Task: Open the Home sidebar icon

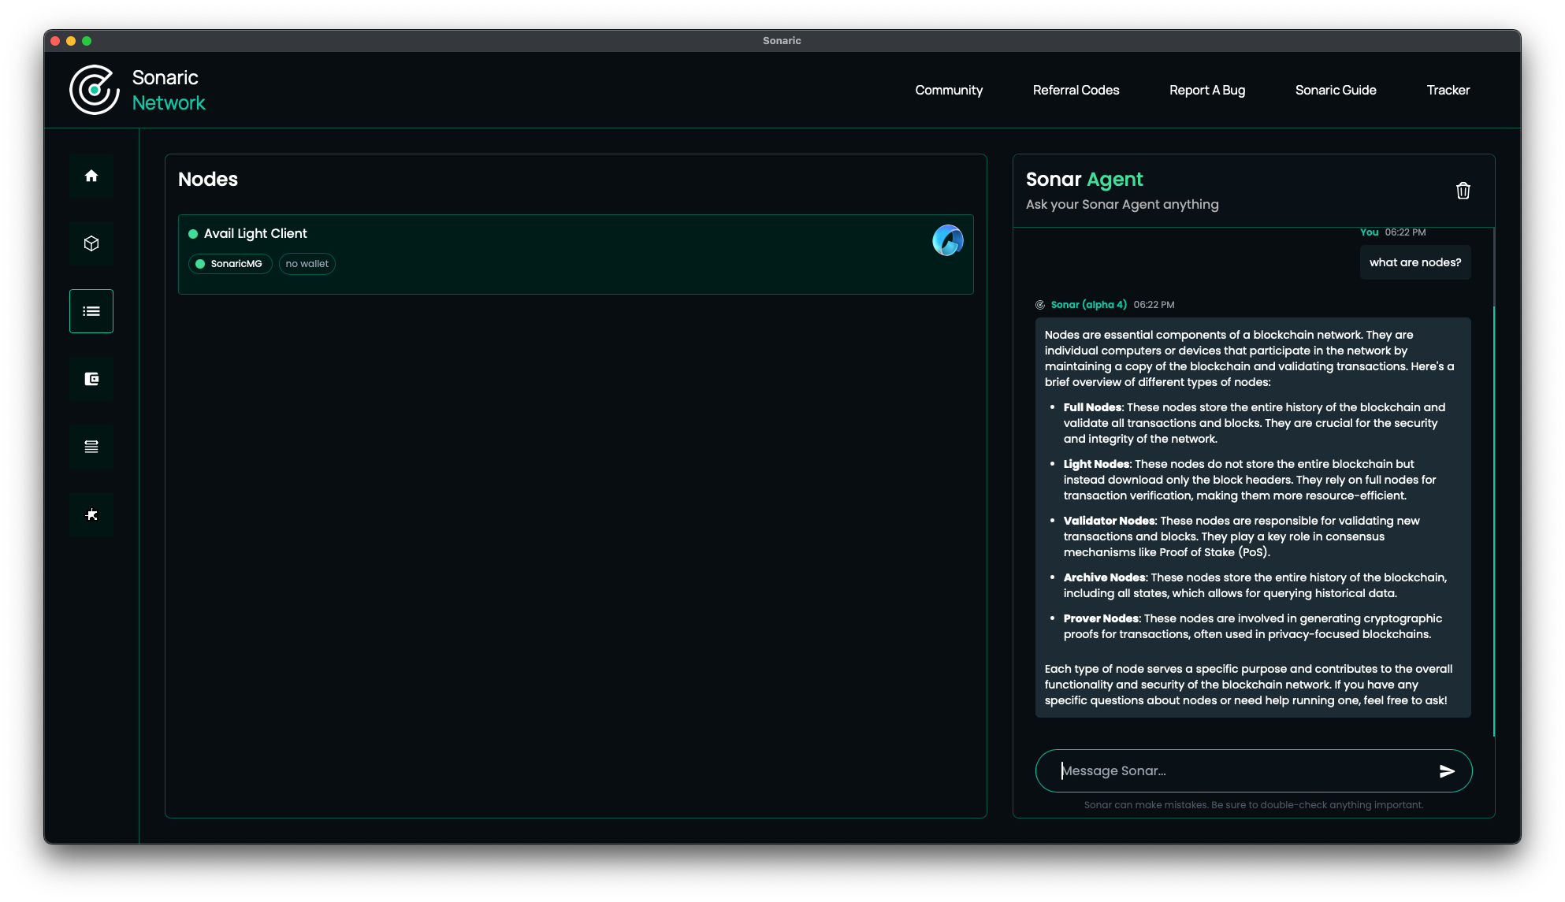Action: 91,176
